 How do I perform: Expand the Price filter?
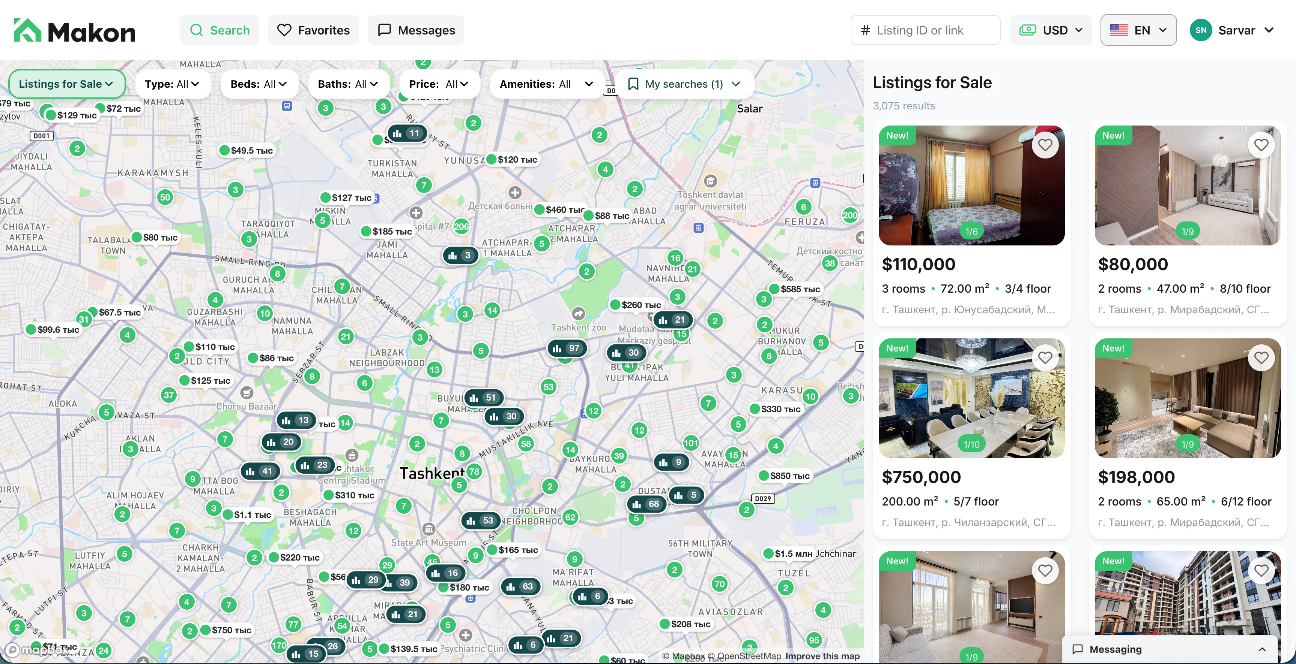tap(439, 84)
